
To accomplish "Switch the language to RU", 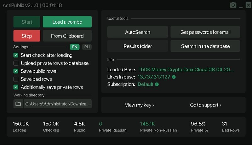I will click(87, 47).
